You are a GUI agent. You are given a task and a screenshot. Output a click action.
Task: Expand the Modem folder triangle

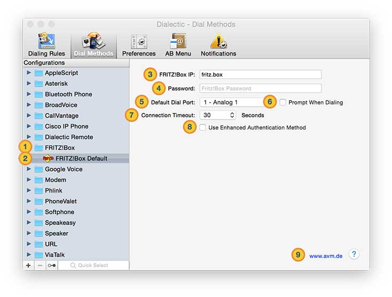[29, 180]
